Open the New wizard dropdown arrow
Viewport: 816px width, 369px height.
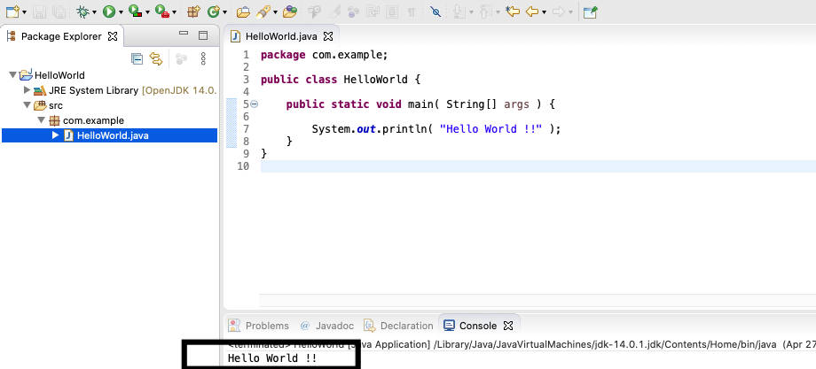point(25,12)
